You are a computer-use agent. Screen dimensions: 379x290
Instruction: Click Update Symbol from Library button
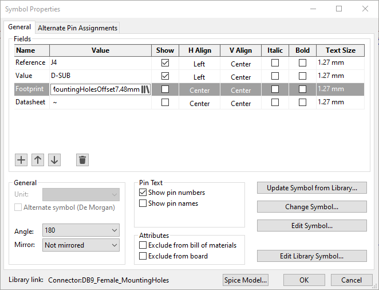tap(312, 188)
